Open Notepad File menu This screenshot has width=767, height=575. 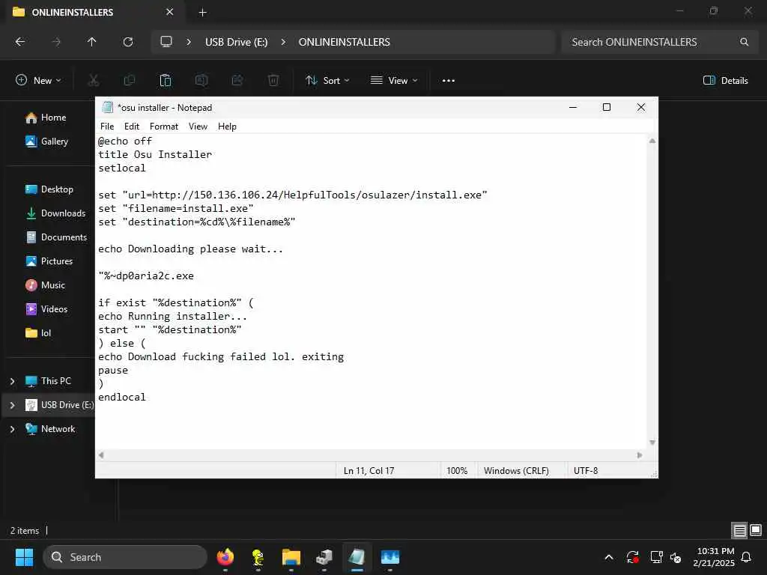107,127
